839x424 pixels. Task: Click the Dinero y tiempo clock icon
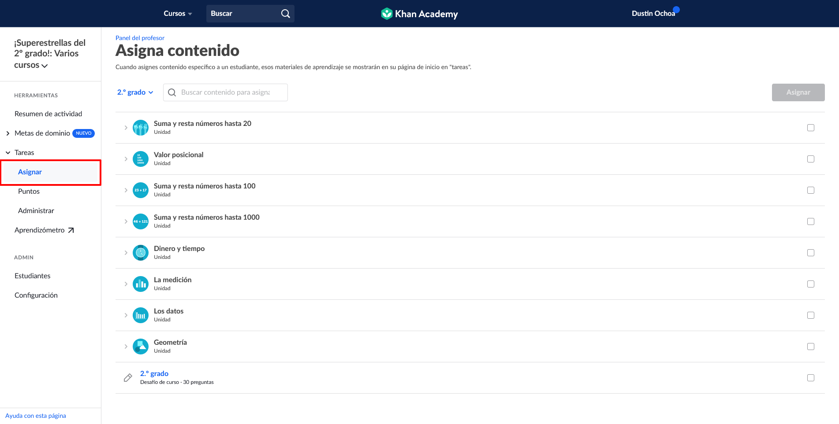[x=141, y=253]
